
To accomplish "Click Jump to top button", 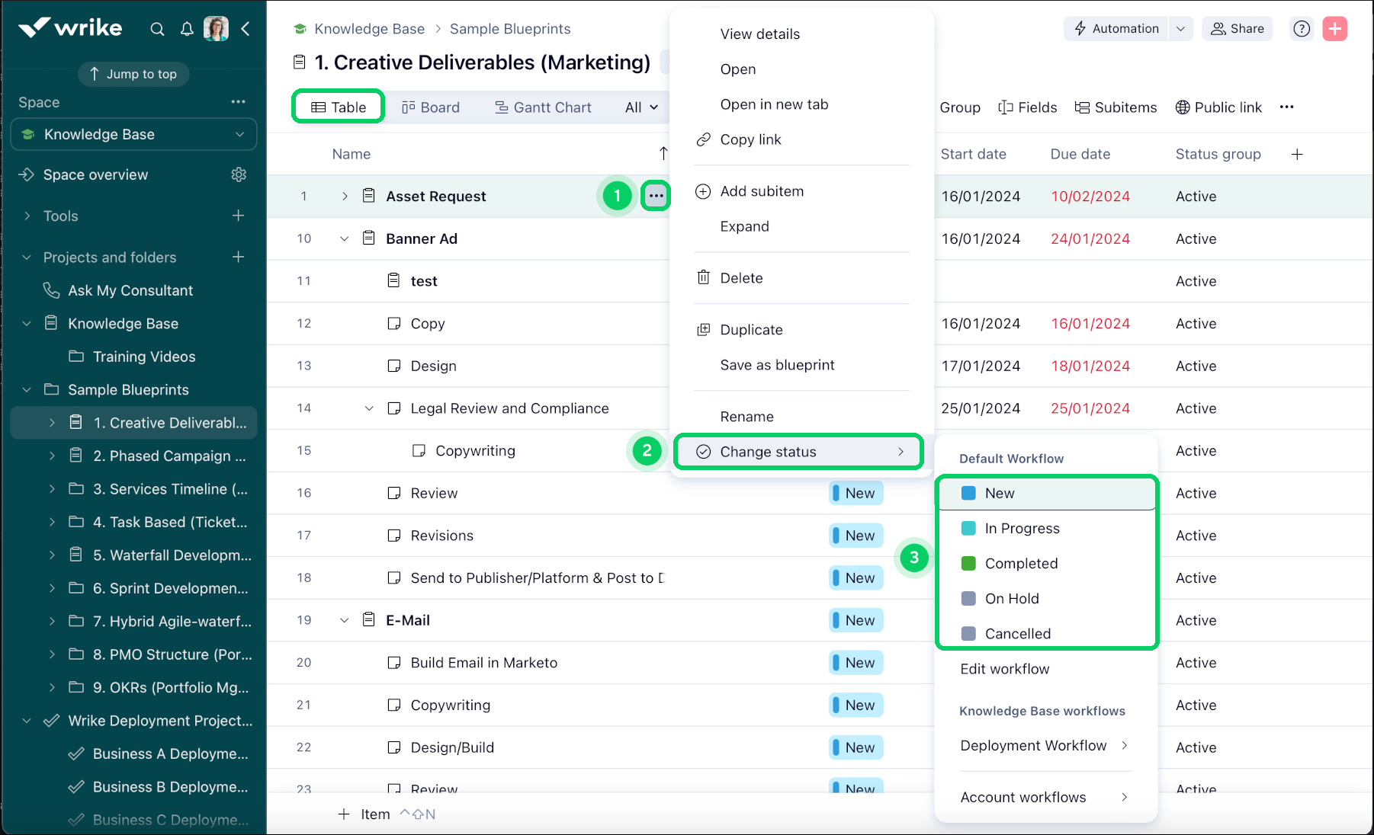I will point(133,74).
